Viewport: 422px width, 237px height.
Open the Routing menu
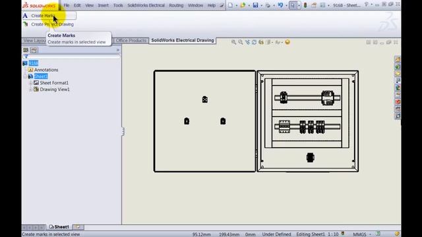click(x=176, y=5)
